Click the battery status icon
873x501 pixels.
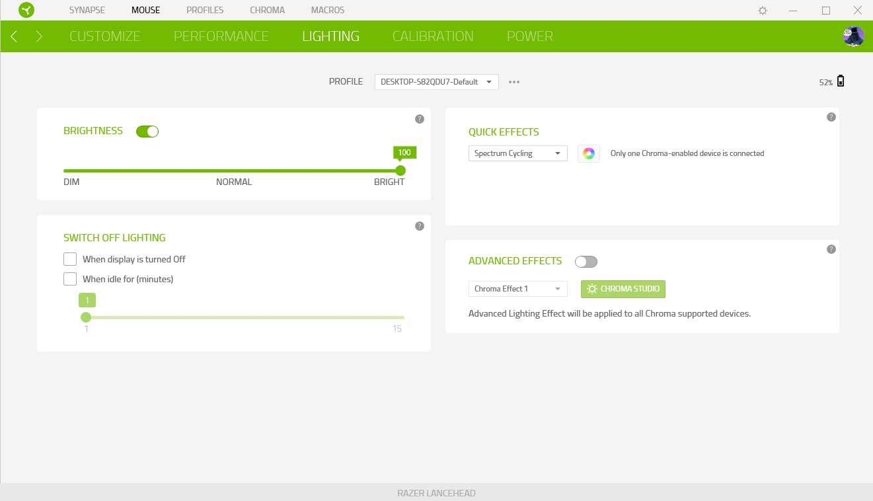[841, 81]
